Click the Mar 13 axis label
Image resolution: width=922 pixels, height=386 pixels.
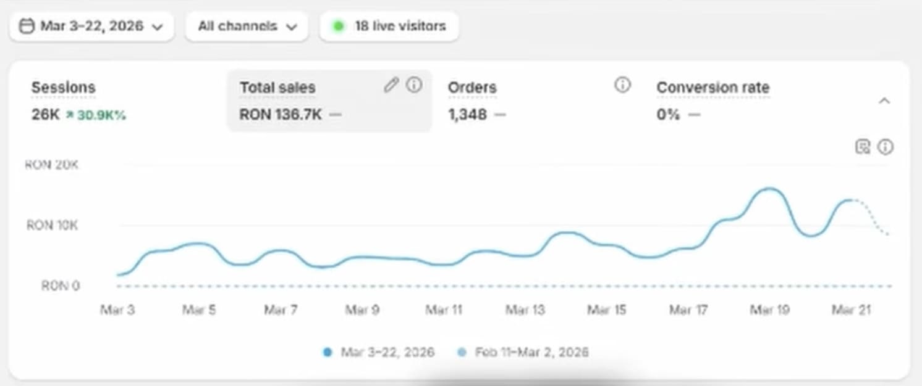[x=525, y=310]
